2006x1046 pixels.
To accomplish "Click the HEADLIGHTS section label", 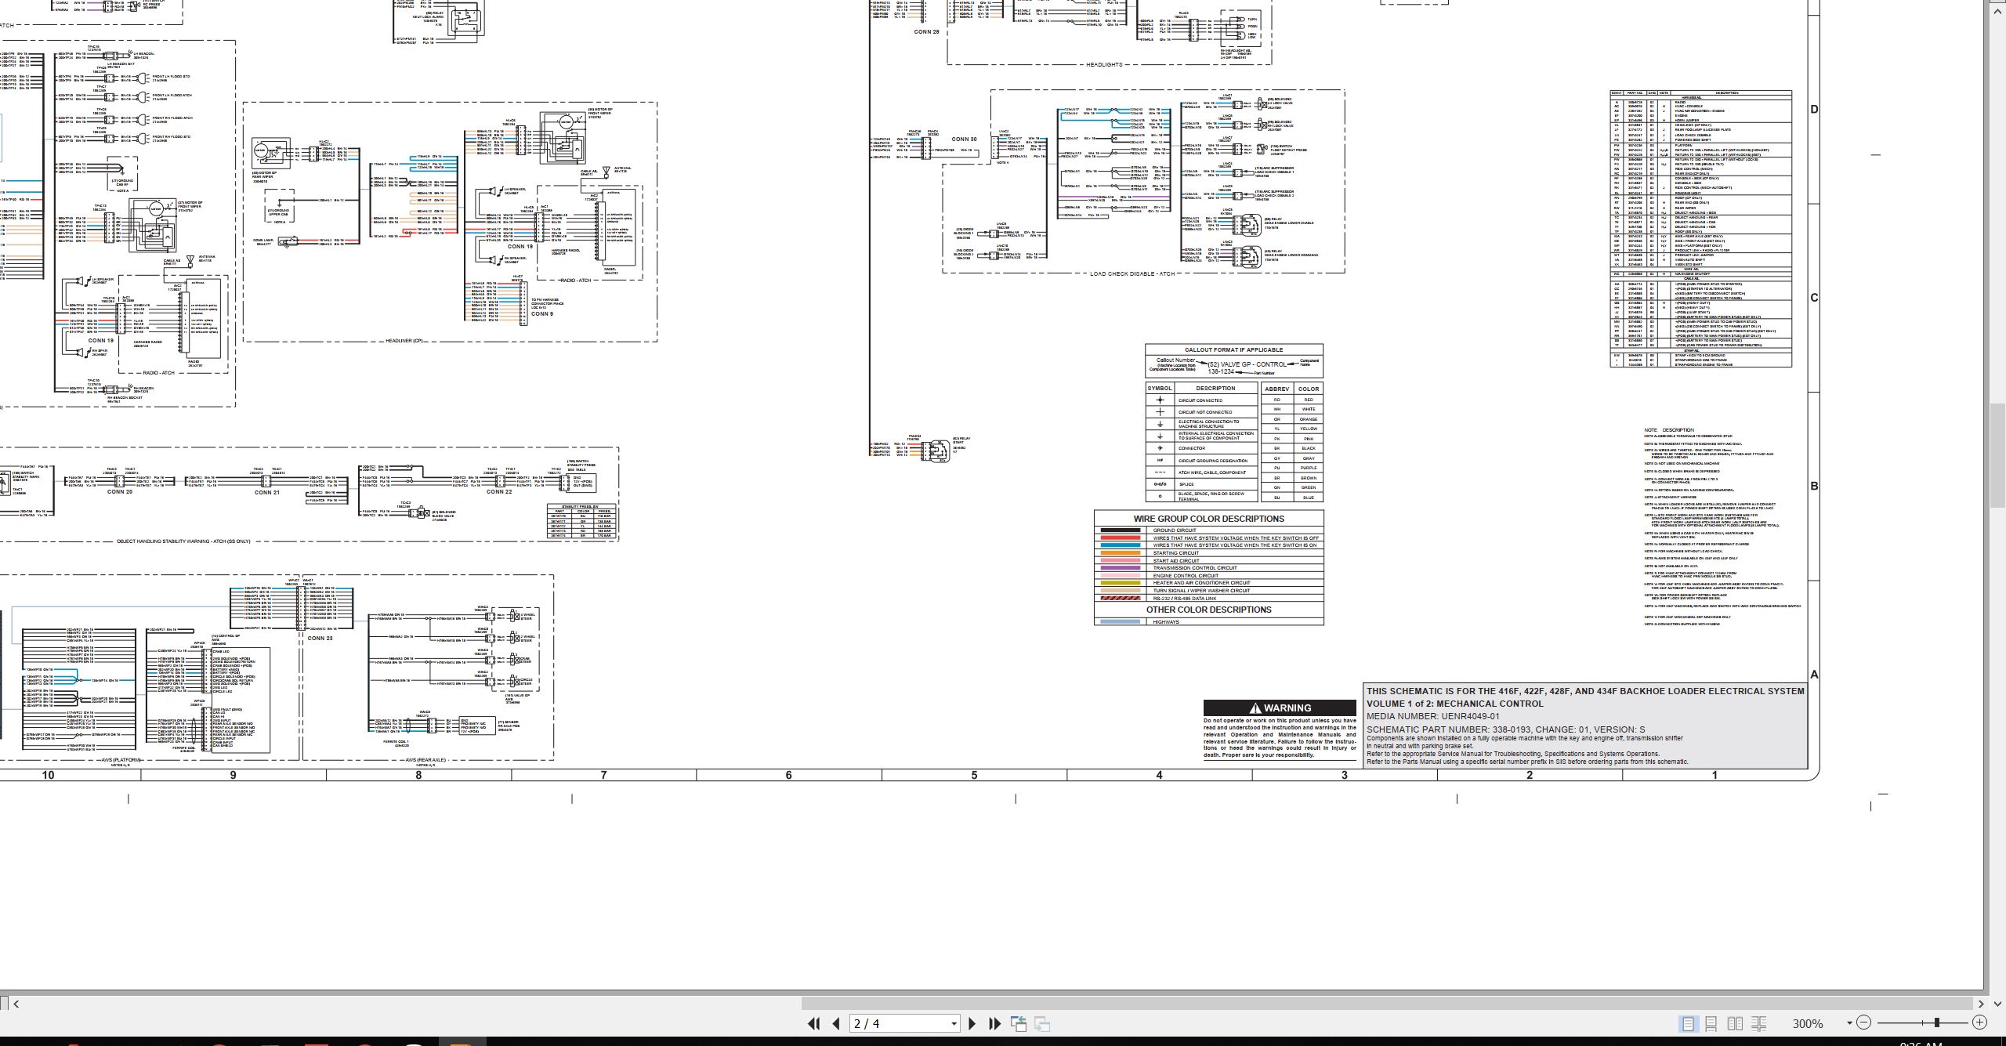I will [1104, 64].
